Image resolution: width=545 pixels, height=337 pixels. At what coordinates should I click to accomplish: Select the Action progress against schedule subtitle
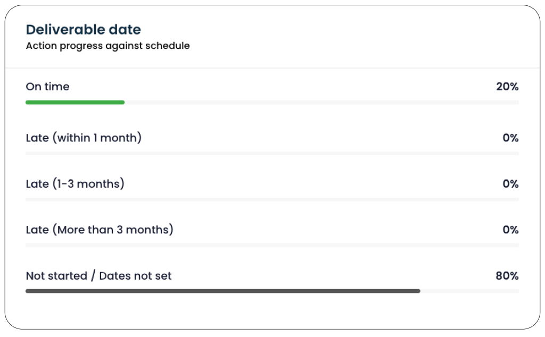pyautogui.click(x=108, y=46)
